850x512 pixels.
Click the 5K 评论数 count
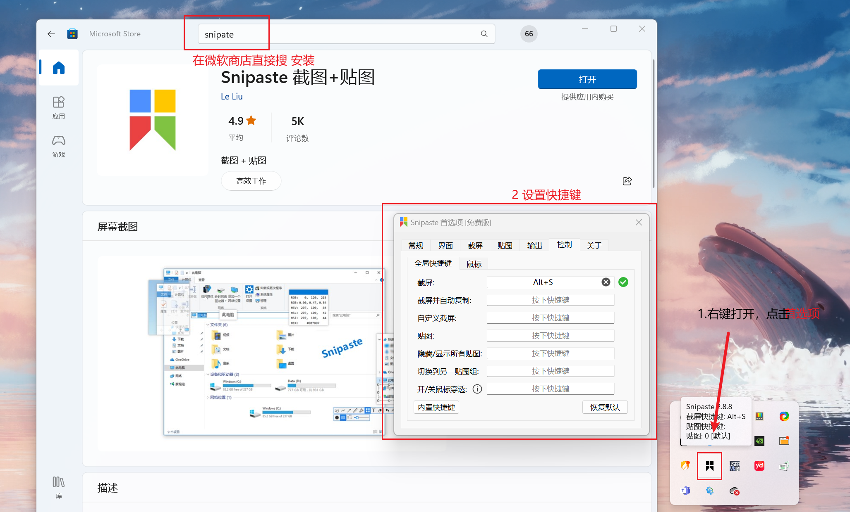tap(297, 129)
